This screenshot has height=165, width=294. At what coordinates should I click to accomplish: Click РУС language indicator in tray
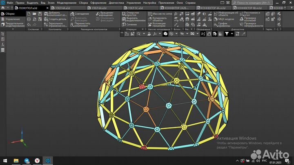tap(264, 161)
